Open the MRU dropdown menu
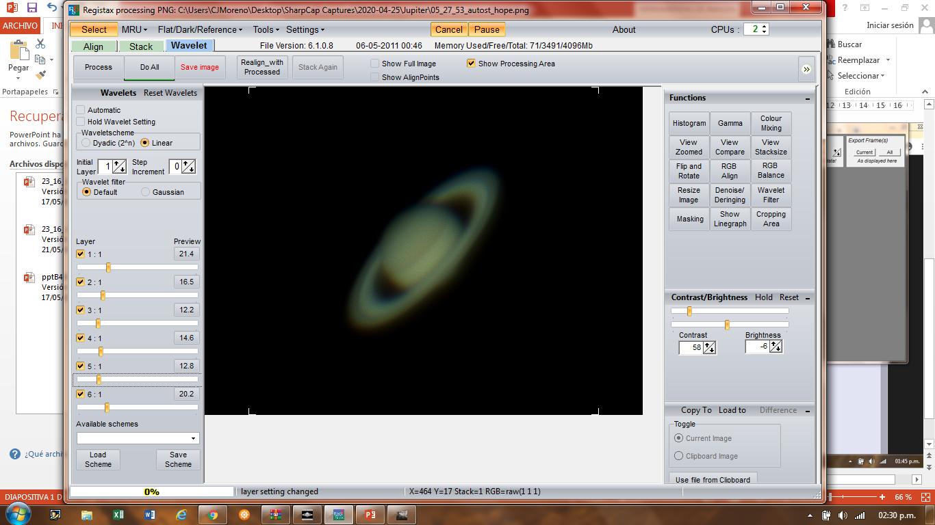Viewport: 935px width, 525px height. coord(135,29)
